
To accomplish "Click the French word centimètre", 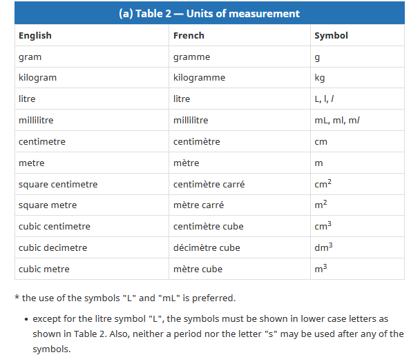I will [x=197, y=141].
